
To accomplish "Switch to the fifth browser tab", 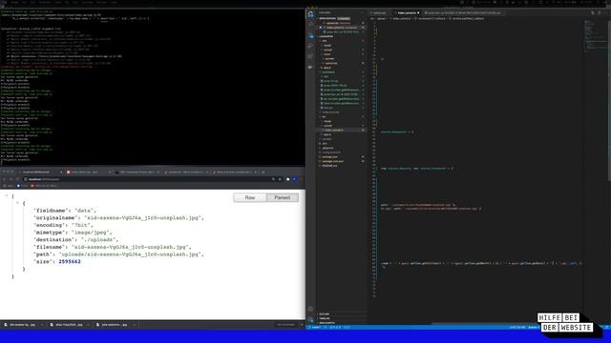I will pyautogui.click(x=234, y=171).
